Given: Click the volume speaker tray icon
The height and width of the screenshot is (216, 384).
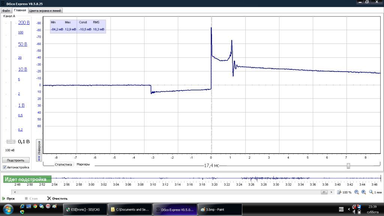Looking at the screenshot, I should coord(354,212).
